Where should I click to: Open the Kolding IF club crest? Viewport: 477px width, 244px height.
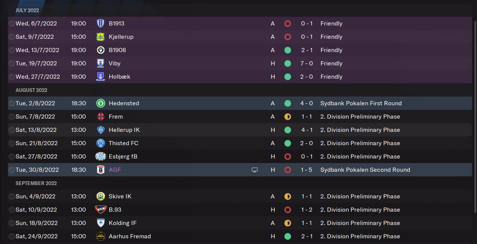tap(101, 223)
